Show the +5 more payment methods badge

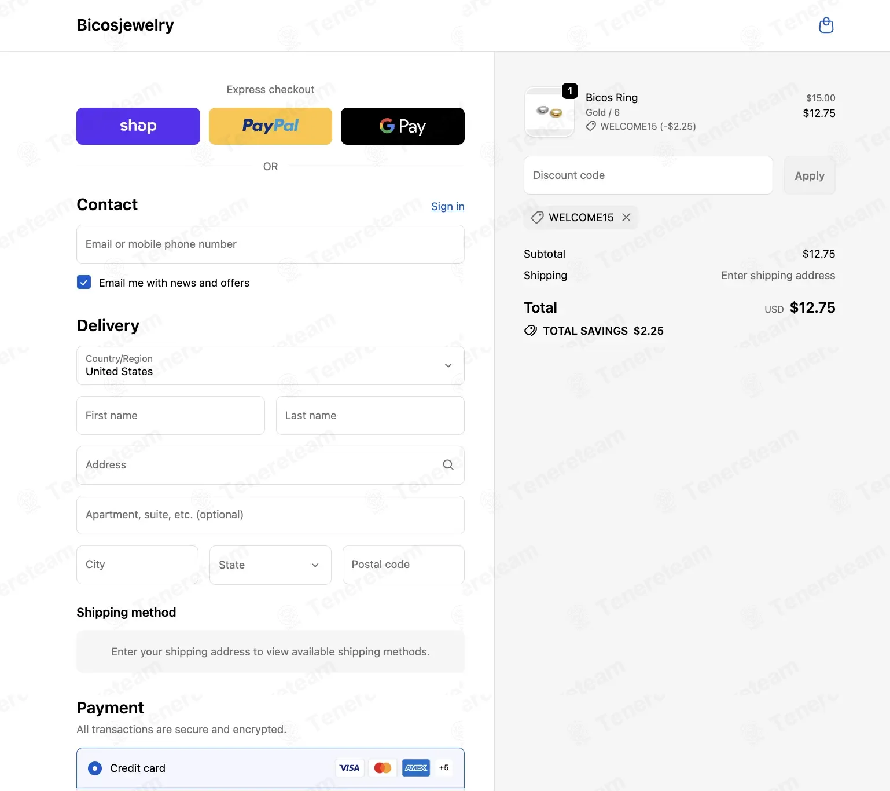(444, 768)
